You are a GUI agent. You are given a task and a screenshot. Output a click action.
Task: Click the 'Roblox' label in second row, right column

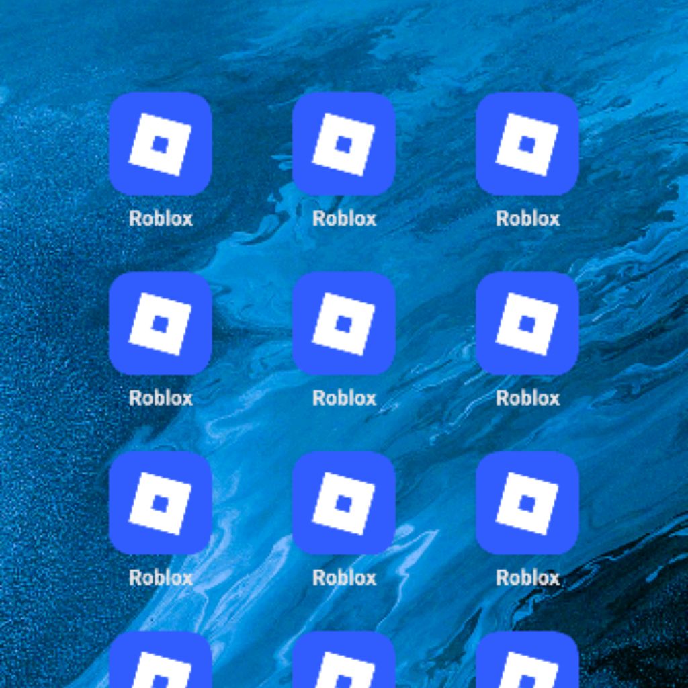point(528,398)
